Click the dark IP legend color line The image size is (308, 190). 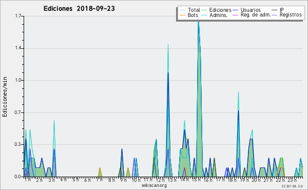pos(275,10)
